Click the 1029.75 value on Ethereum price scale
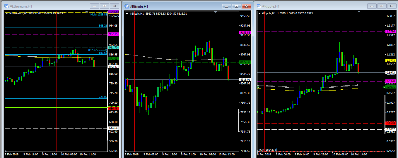The image size is (398, 158). coord(114,16)
